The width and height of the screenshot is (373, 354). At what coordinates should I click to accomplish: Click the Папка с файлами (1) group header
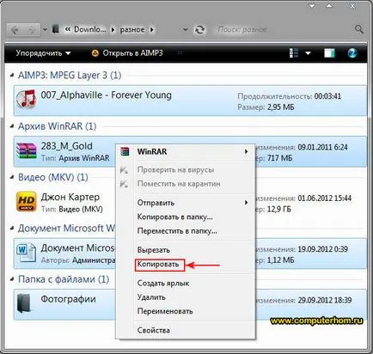point(64,279)
